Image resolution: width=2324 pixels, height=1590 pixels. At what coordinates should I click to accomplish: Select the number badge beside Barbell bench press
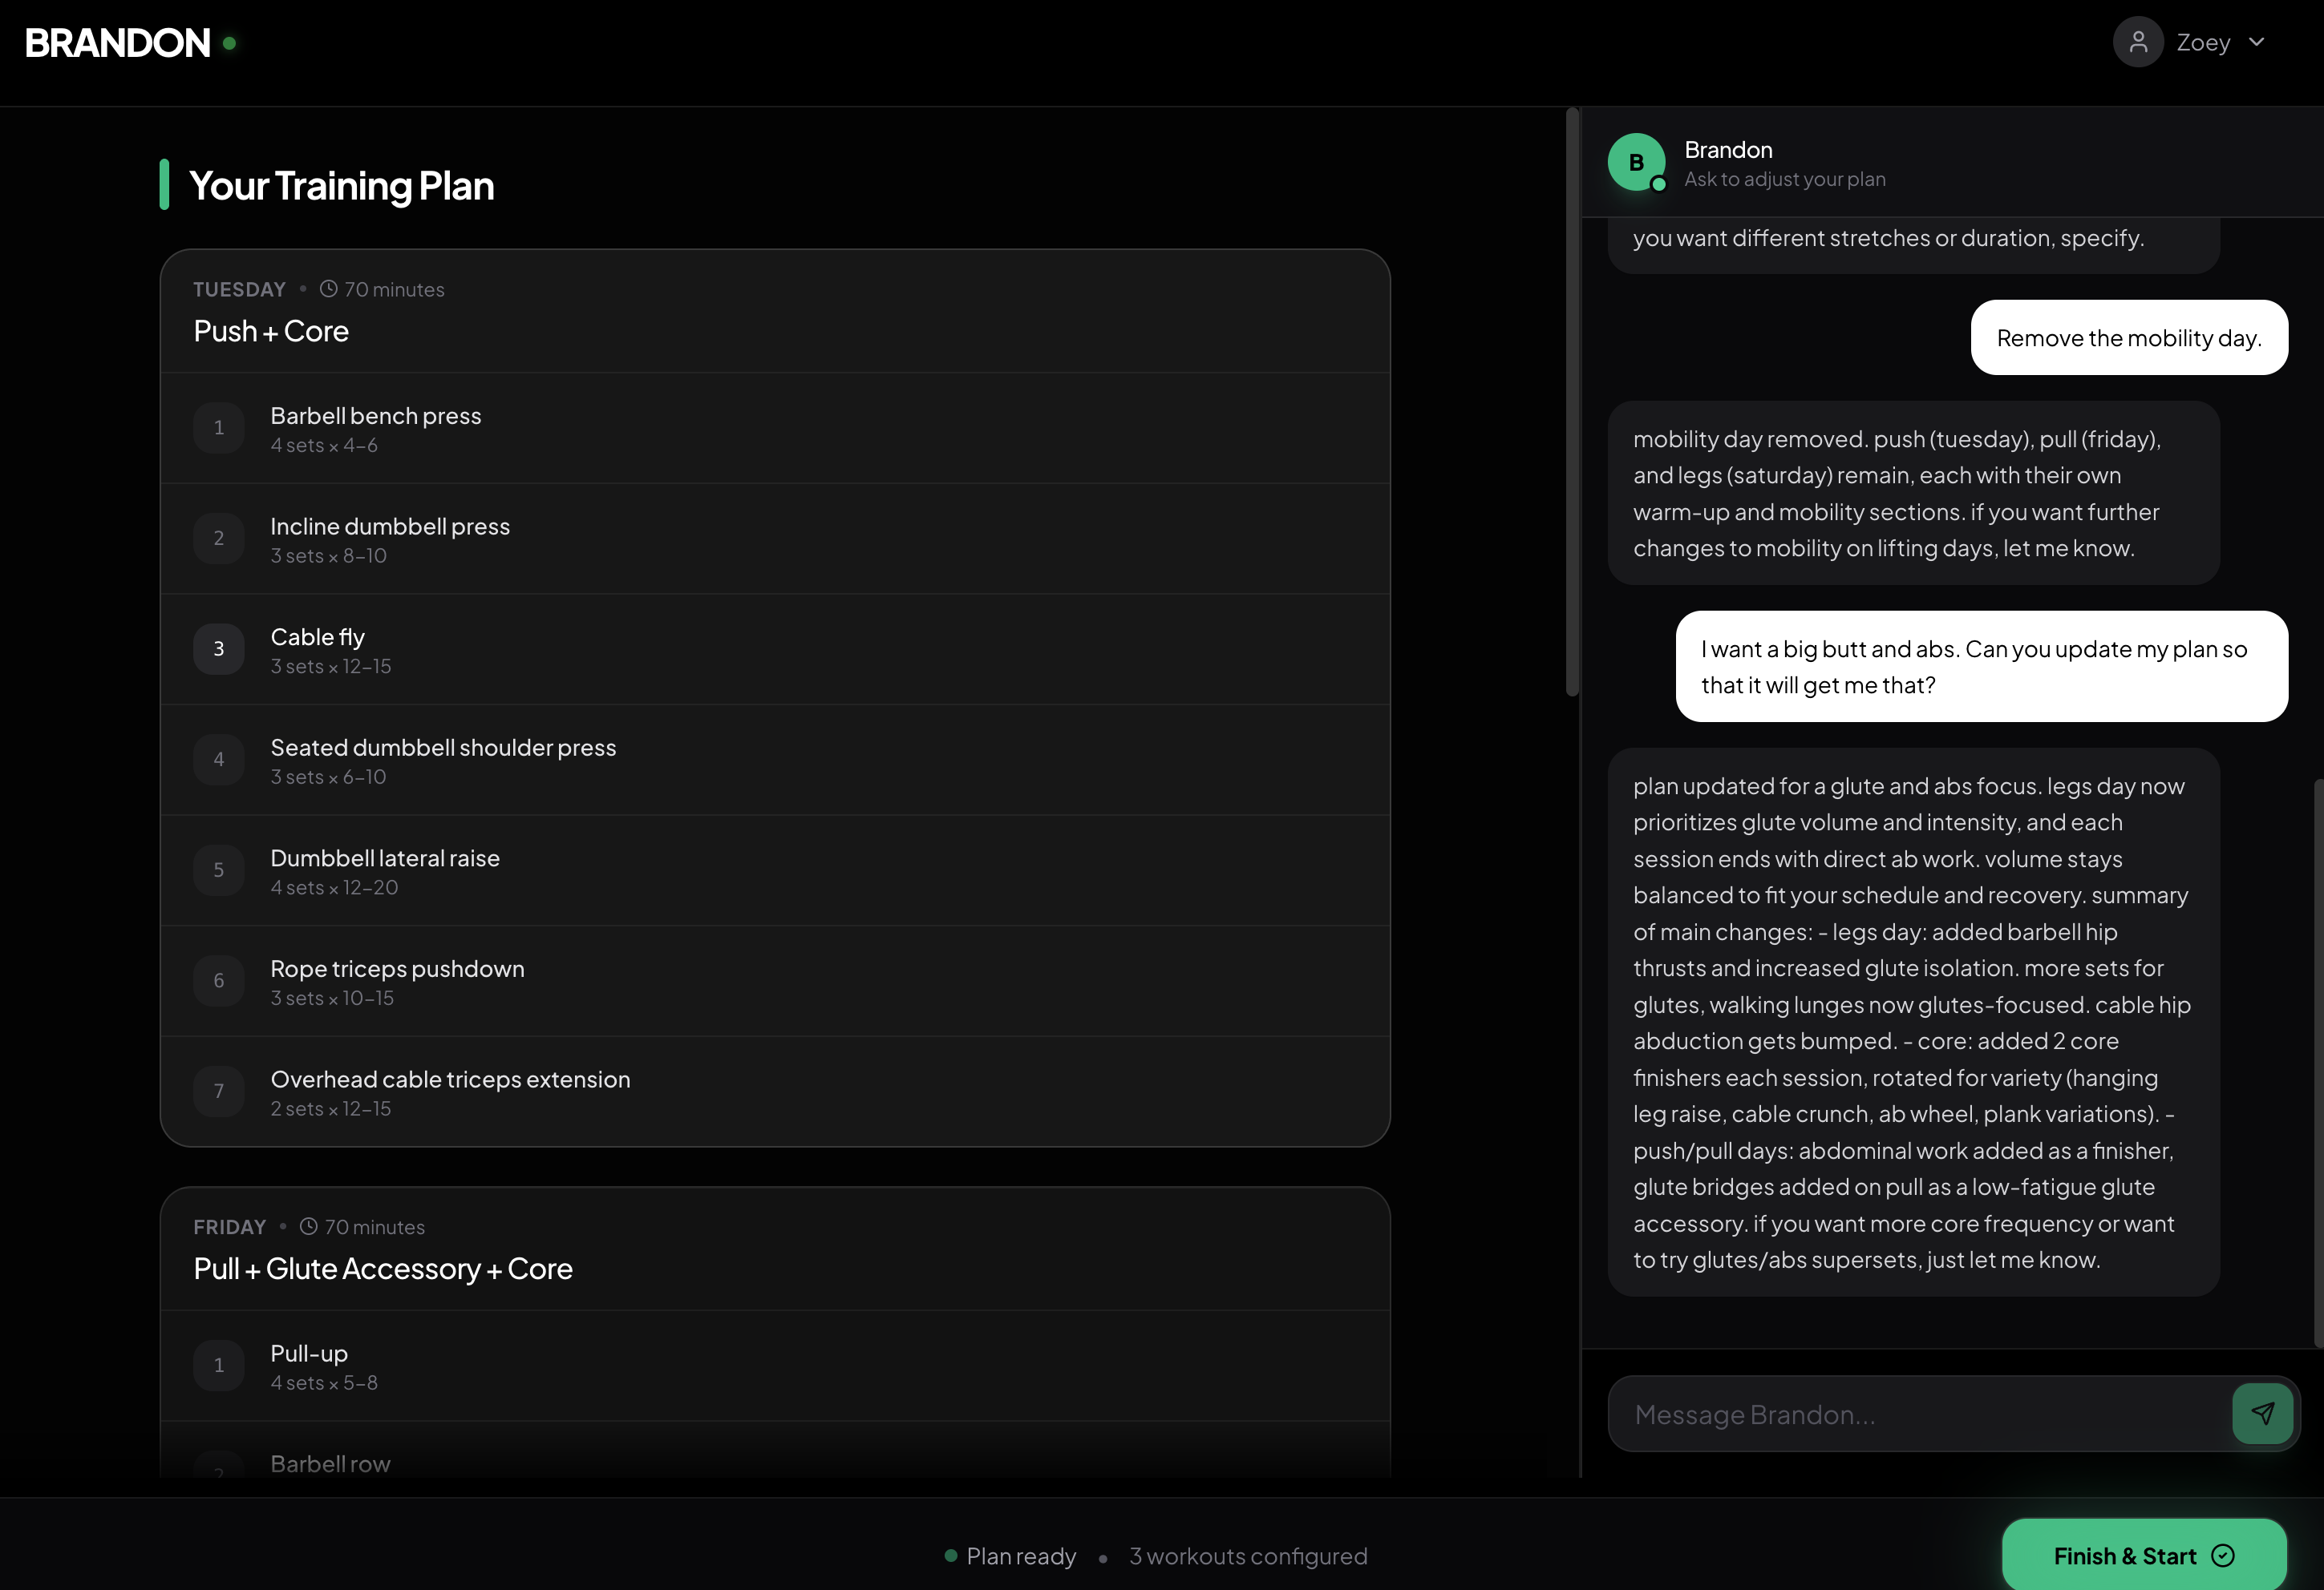219,428
